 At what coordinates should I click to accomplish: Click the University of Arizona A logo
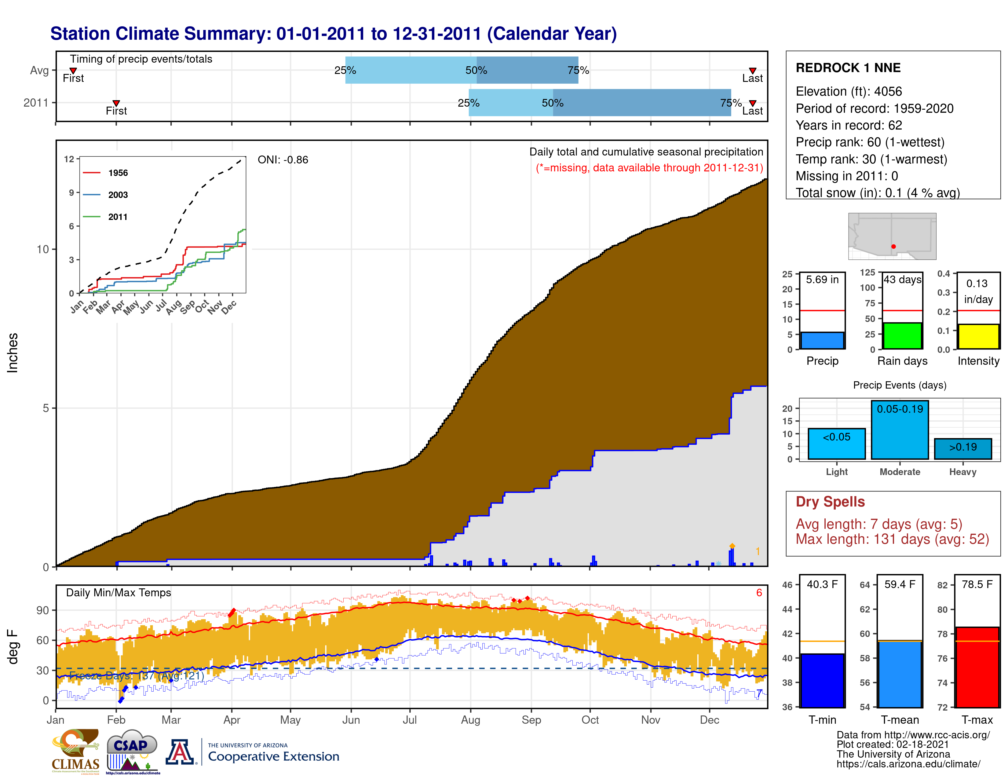[180, 752]
